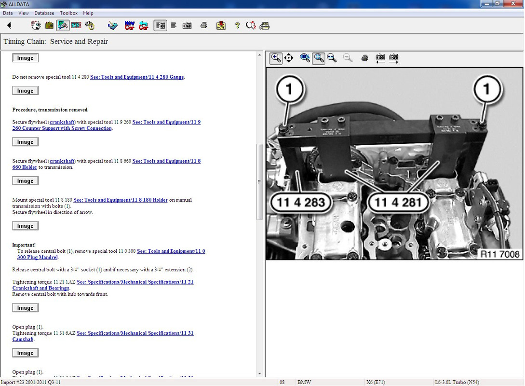
Task: Click 'BMW' in status bar
Action: [304, 382]
